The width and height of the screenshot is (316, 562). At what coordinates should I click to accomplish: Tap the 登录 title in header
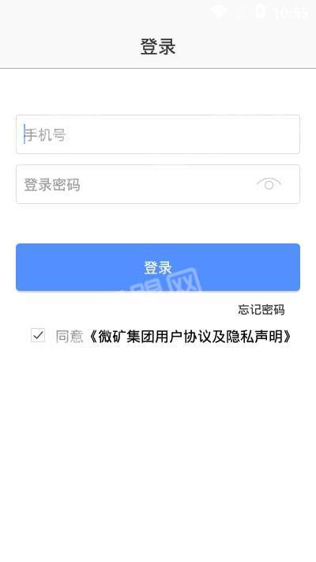pyautogui.click(x=158, y=47)
